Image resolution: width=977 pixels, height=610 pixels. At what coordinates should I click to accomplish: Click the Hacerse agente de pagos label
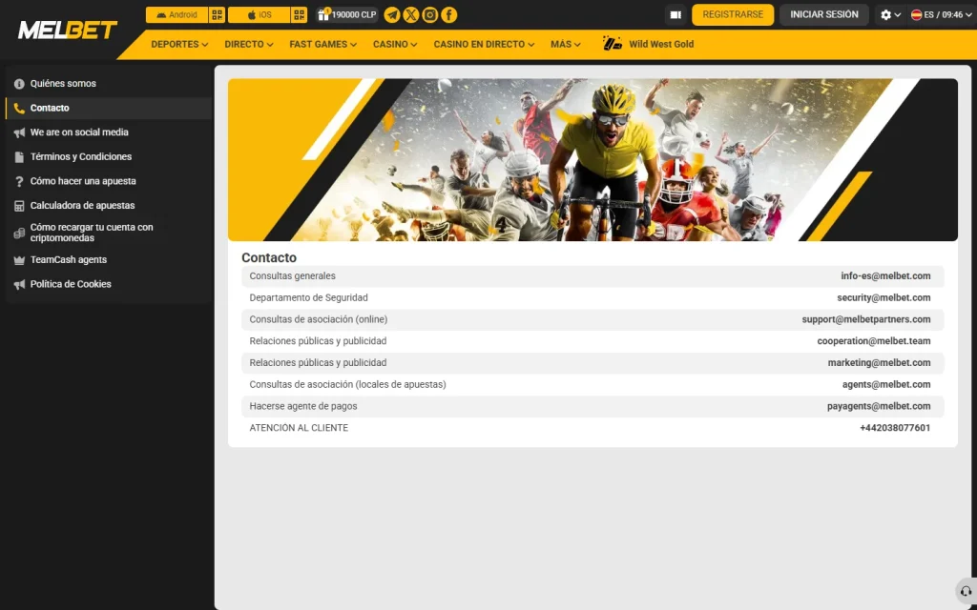pyautogui.click(x=303, y=406)
